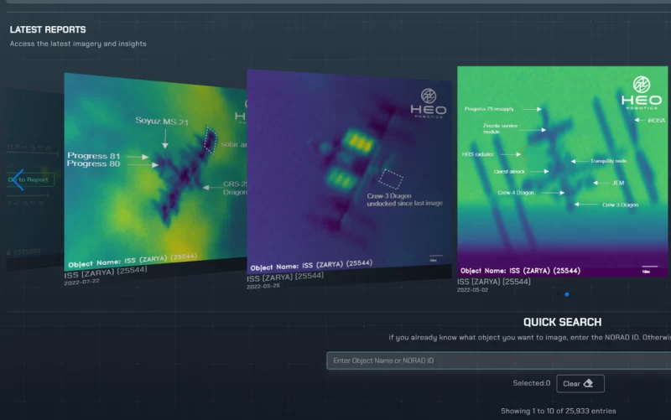Click the QUICK SEARCH heading
671x420 pixels.
pyautogui.click(x=562, y=322)
